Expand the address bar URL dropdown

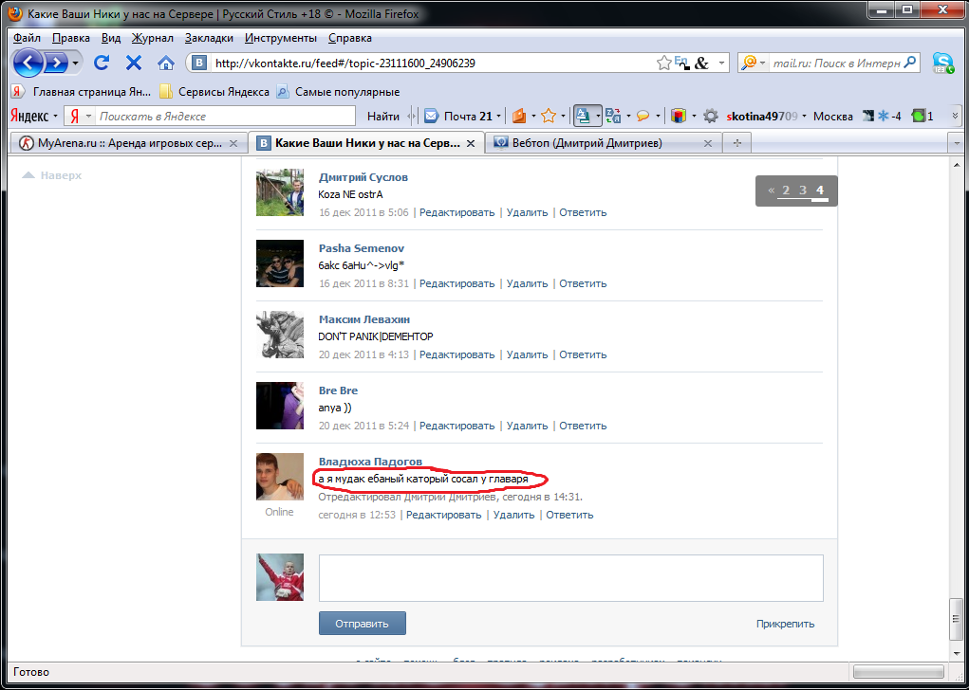721,63
